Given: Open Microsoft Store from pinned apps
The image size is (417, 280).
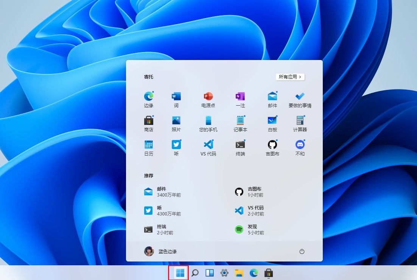Looking at the screenshot, I should pyautogui.click(x=148, y=123).
